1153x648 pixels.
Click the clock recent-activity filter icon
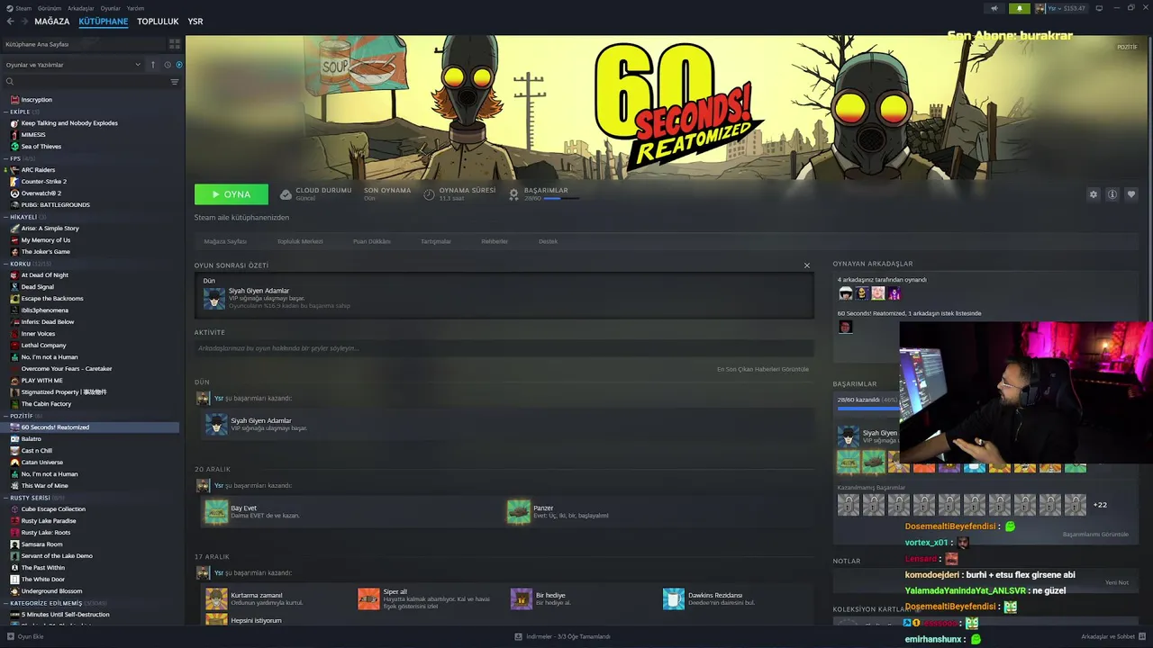pyautogui.click(x=168, y=65)
